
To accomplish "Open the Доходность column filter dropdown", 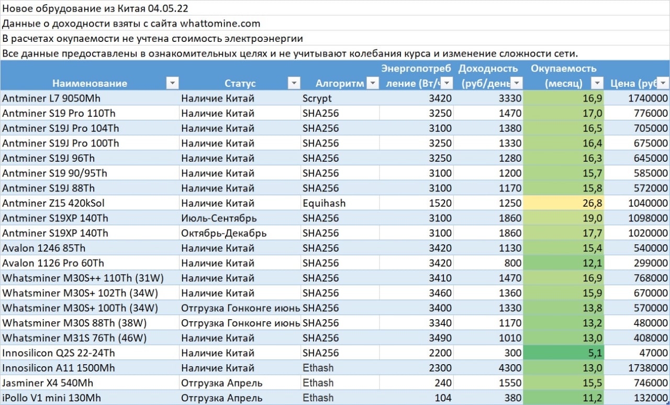I will [x=517, y=83].
